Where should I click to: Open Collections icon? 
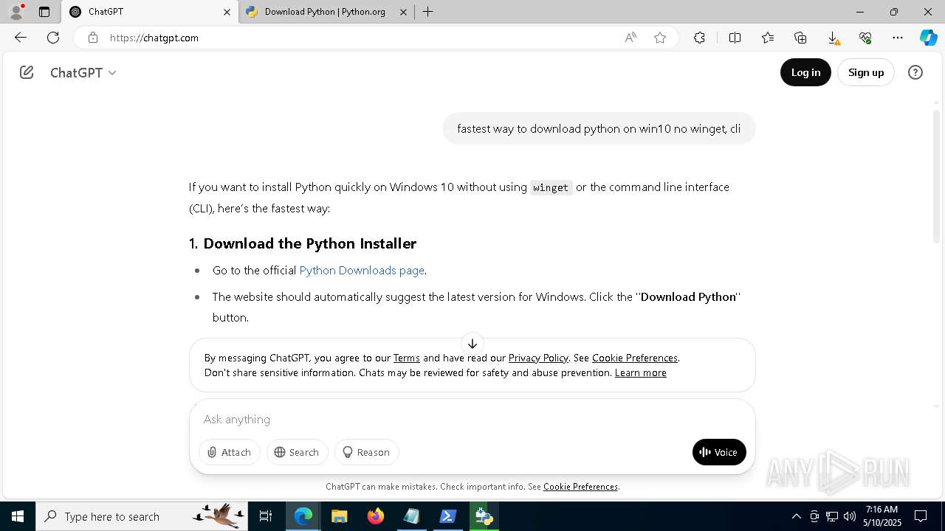coord(800,38)
